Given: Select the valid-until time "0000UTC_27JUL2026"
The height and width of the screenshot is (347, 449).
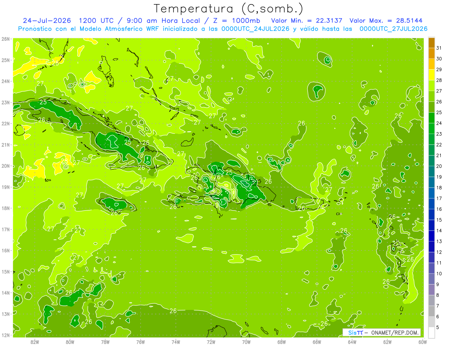Looking at the screenshot, I should pyautogui.click(x=393, y=29).
